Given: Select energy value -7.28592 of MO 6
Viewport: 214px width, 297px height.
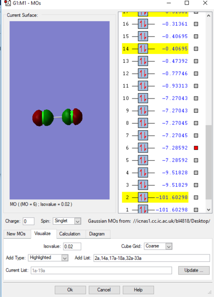Looking at the screenshot, I should pyautogui.click(x=175, y=148).
